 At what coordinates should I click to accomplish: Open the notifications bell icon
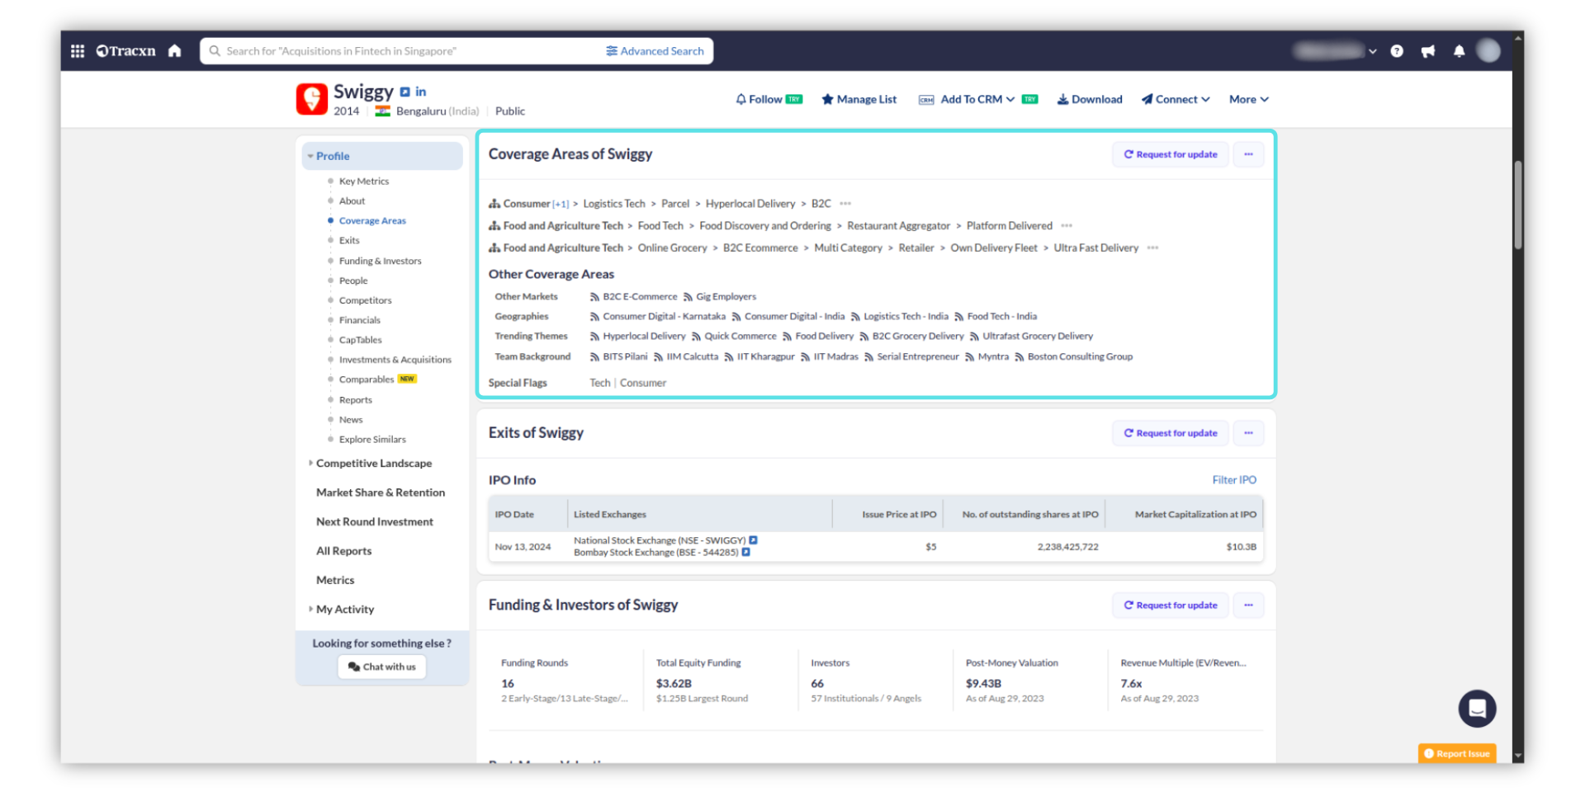tap(1459, 51)
